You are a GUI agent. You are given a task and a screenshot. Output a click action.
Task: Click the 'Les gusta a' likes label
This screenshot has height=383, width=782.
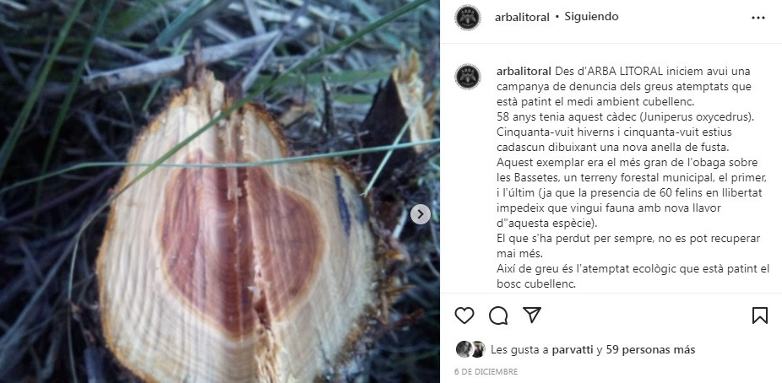[x=519, y=350]
